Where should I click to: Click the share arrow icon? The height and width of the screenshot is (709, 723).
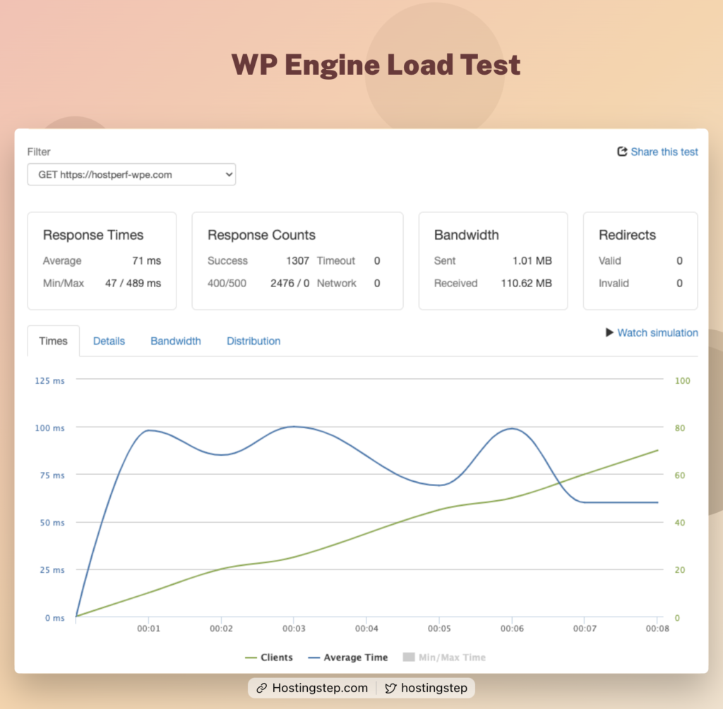[x=622, y=152]
